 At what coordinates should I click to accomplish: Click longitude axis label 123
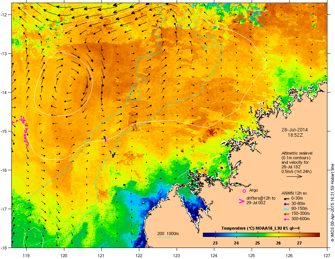click(x=177, y=255)
